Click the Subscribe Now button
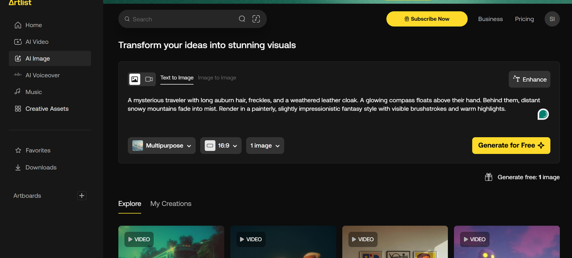 (x=427, y=19)
